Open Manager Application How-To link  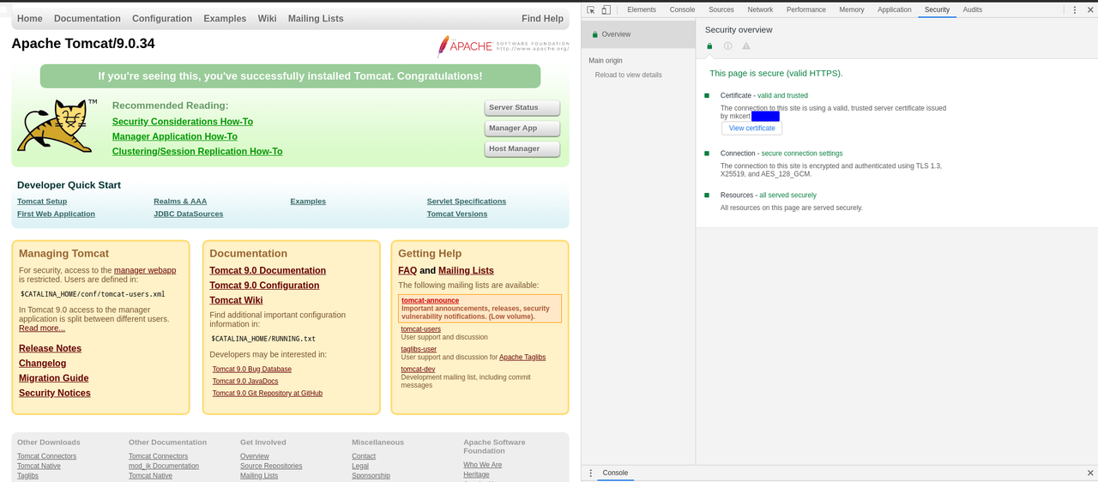click(x=175, y=136)
